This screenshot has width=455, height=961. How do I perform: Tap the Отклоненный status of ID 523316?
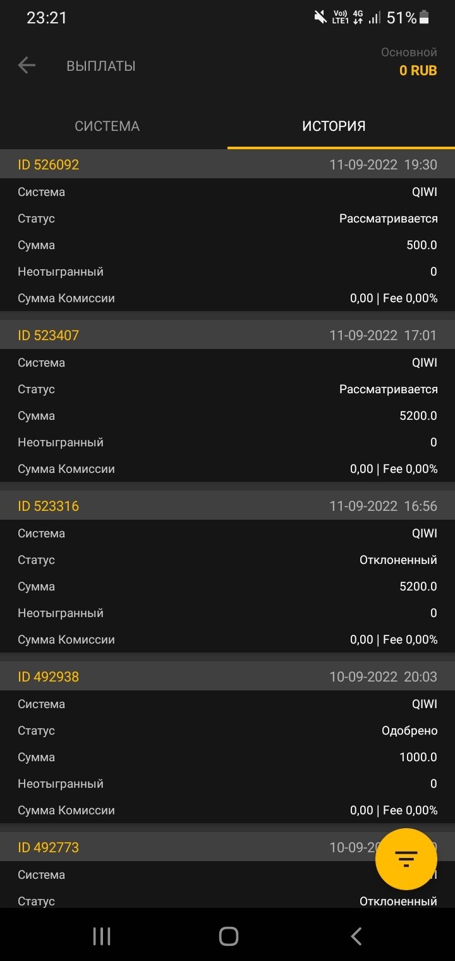coord(398,560)
